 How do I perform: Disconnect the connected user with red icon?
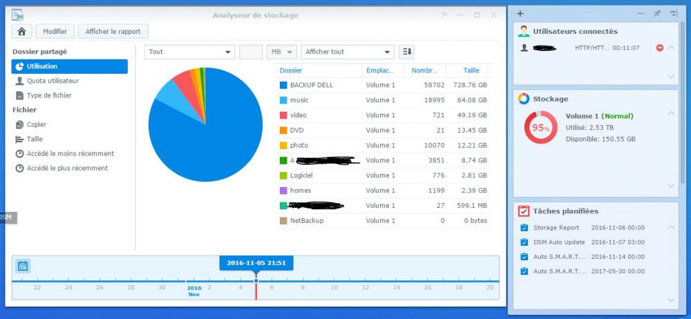(660, 48)
